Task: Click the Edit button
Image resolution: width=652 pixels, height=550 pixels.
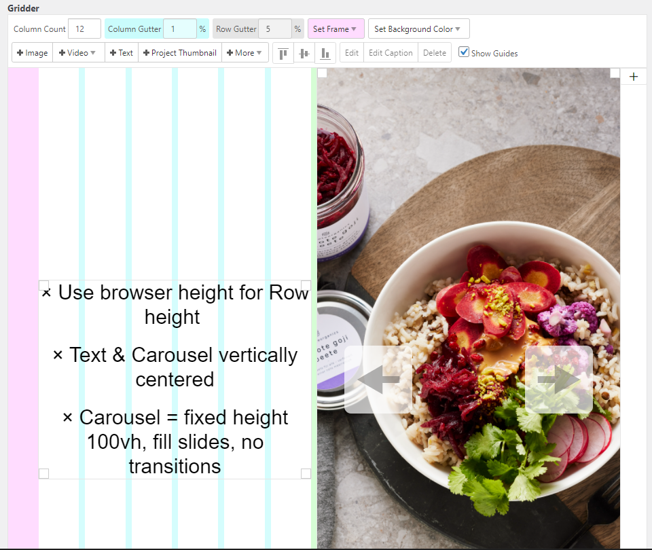Action: click(351, 53)
